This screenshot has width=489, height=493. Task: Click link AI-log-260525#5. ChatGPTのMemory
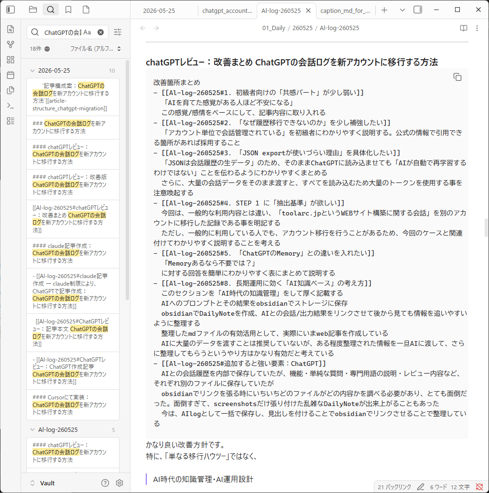pyautogui.click(x=268, y=253)
